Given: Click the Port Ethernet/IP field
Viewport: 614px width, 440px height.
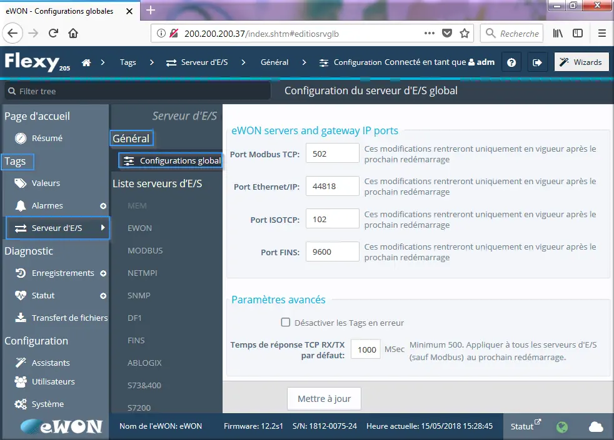Looking at the screenshot, I should [333, 186].
